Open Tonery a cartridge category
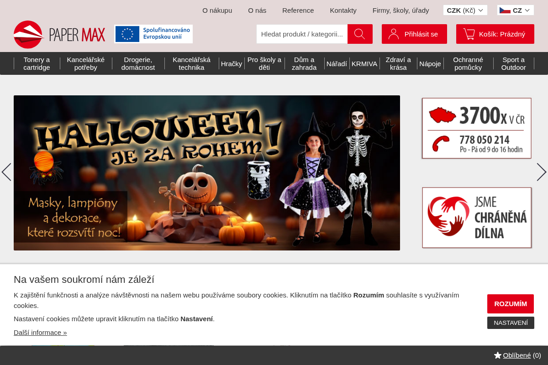The height and width of the screenshot is (365, 548). pyautogui.click(x=37, y=63)
